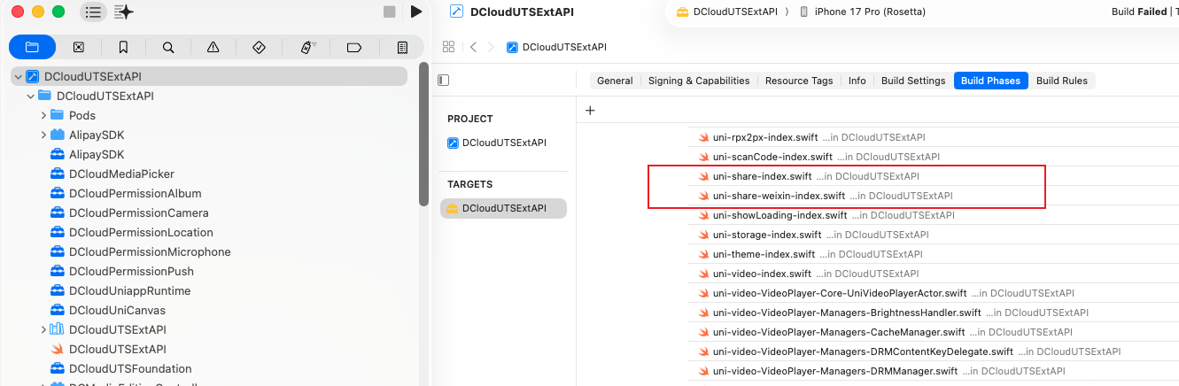1179x386 pixels.
Task: Select the navigator vertical scrollbar
Action: click(423, 133)
